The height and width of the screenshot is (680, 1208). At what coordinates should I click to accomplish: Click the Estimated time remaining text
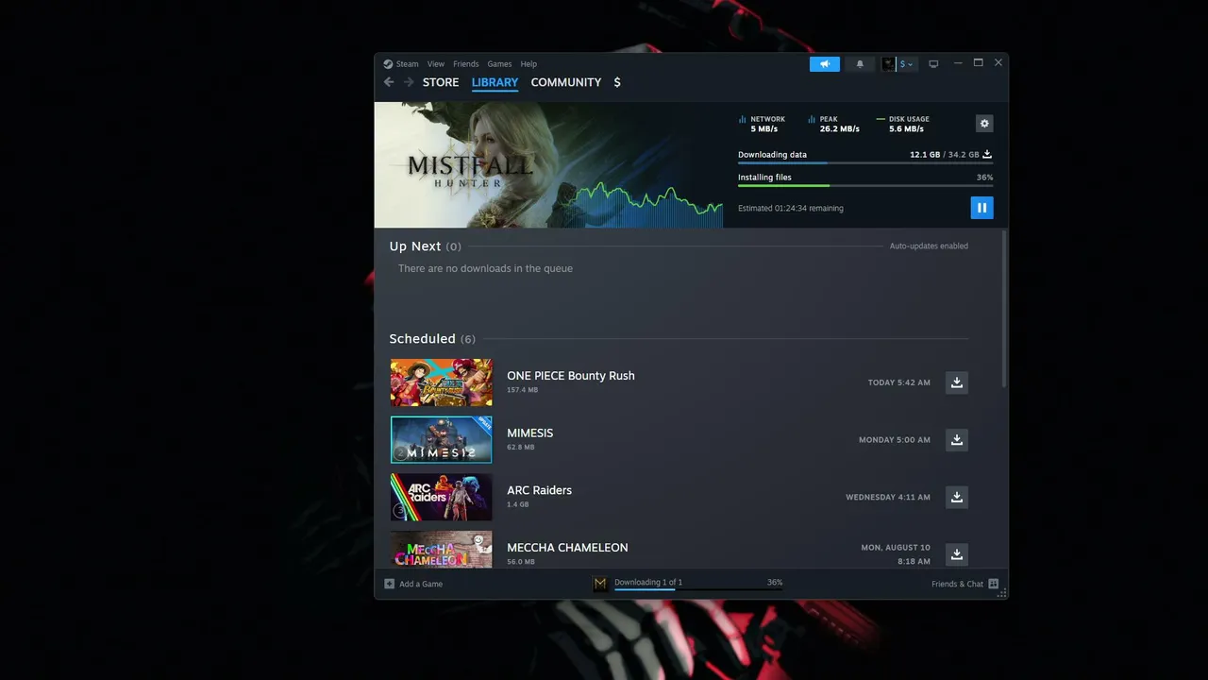click(x=791, y=209)
